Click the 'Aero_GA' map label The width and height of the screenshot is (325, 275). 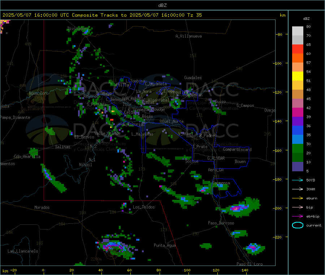pos(216,170)
